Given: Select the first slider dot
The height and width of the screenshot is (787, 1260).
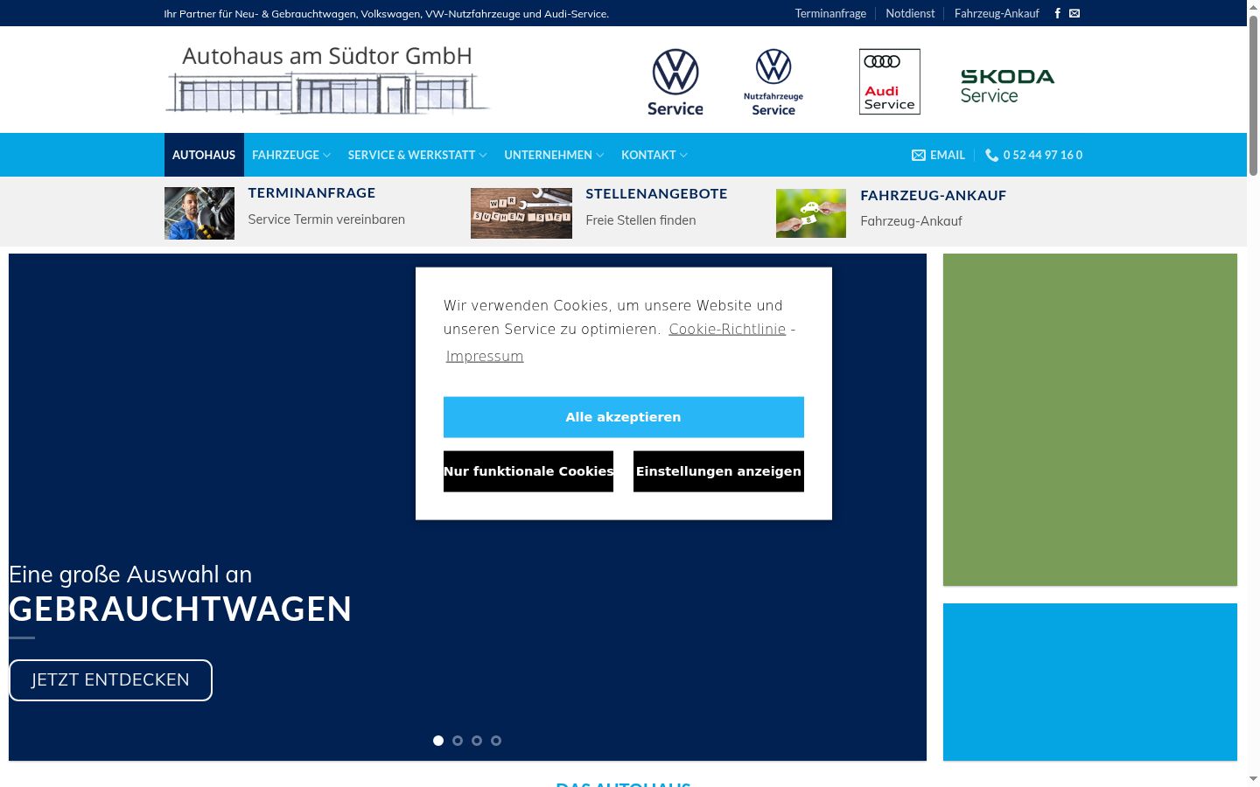Looking at the screenshot, I should 438,741.
